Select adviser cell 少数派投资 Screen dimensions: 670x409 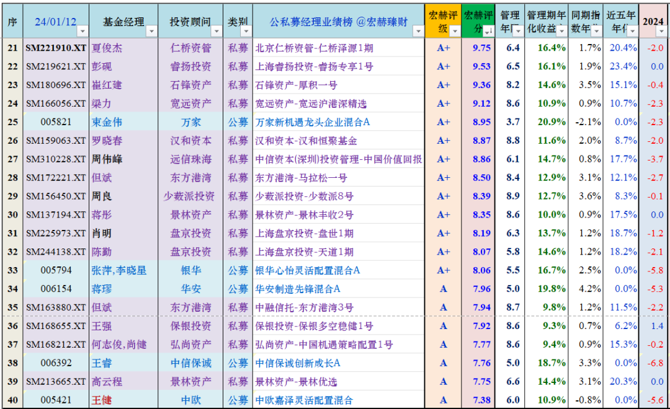190,196
